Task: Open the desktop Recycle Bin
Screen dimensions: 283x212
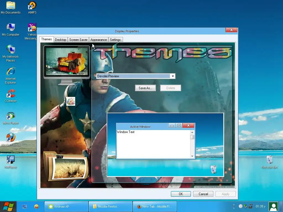Action: (x=269, y=162)
